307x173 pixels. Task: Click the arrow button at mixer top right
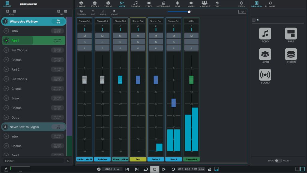click(x=242, y=12)
